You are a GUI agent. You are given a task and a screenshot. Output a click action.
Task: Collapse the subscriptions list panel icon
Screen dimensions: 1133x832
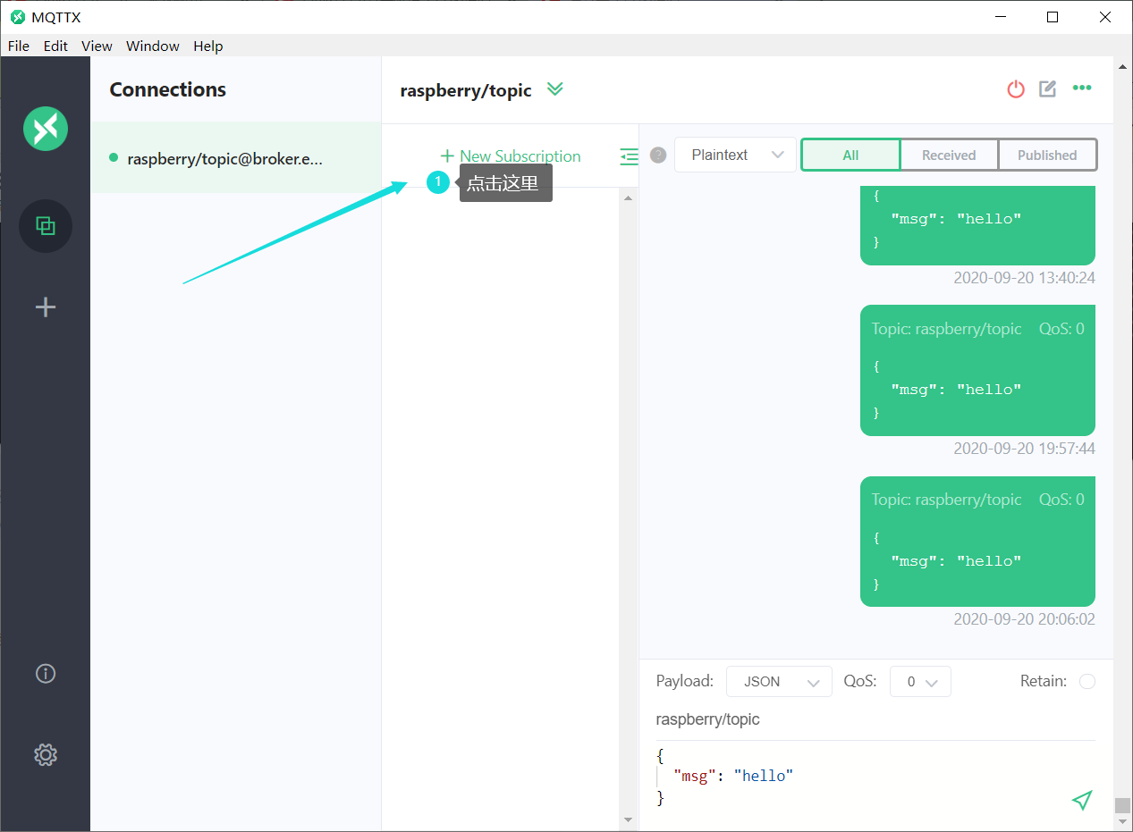click(x=630, y=156)
